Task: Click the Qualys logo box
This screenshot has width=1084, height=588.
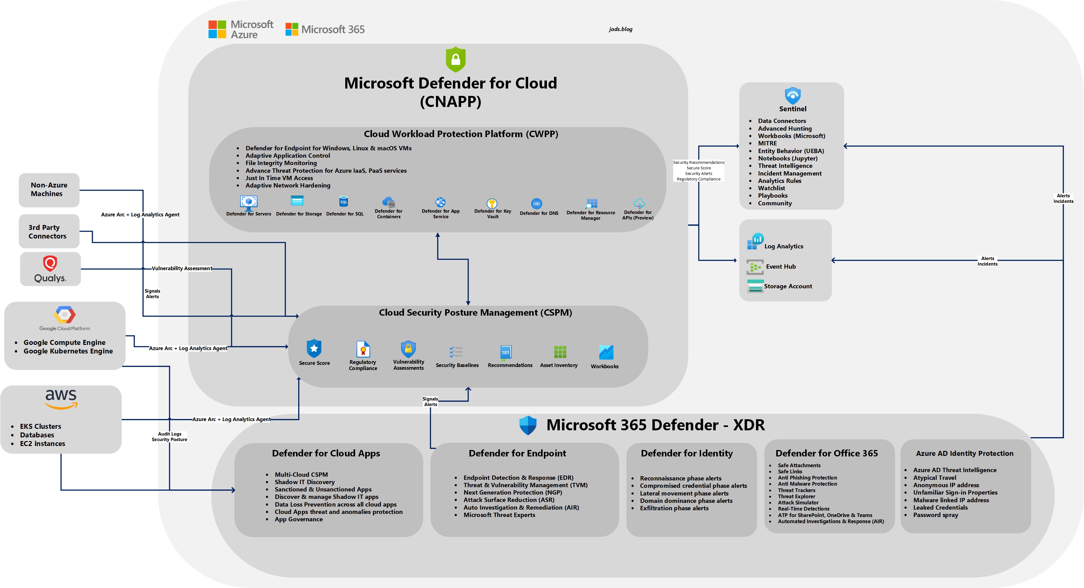Action: 50,269
